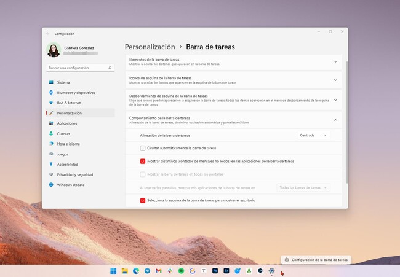Expand Elementos de la barra de tareas

pos(233,62)
